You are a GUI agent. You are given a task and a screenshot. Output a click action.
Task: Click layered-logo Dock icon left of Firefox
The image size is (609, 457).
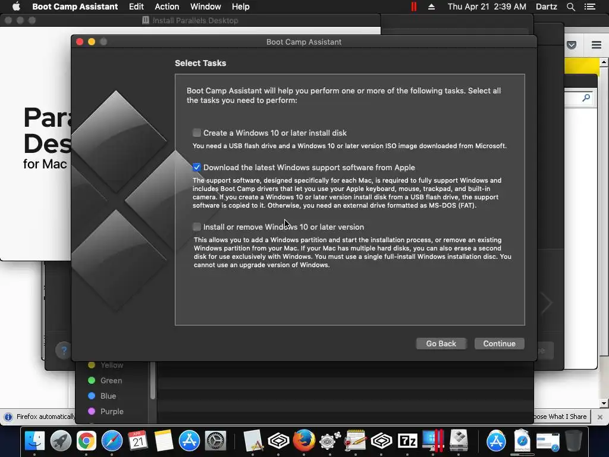point(278,441)
